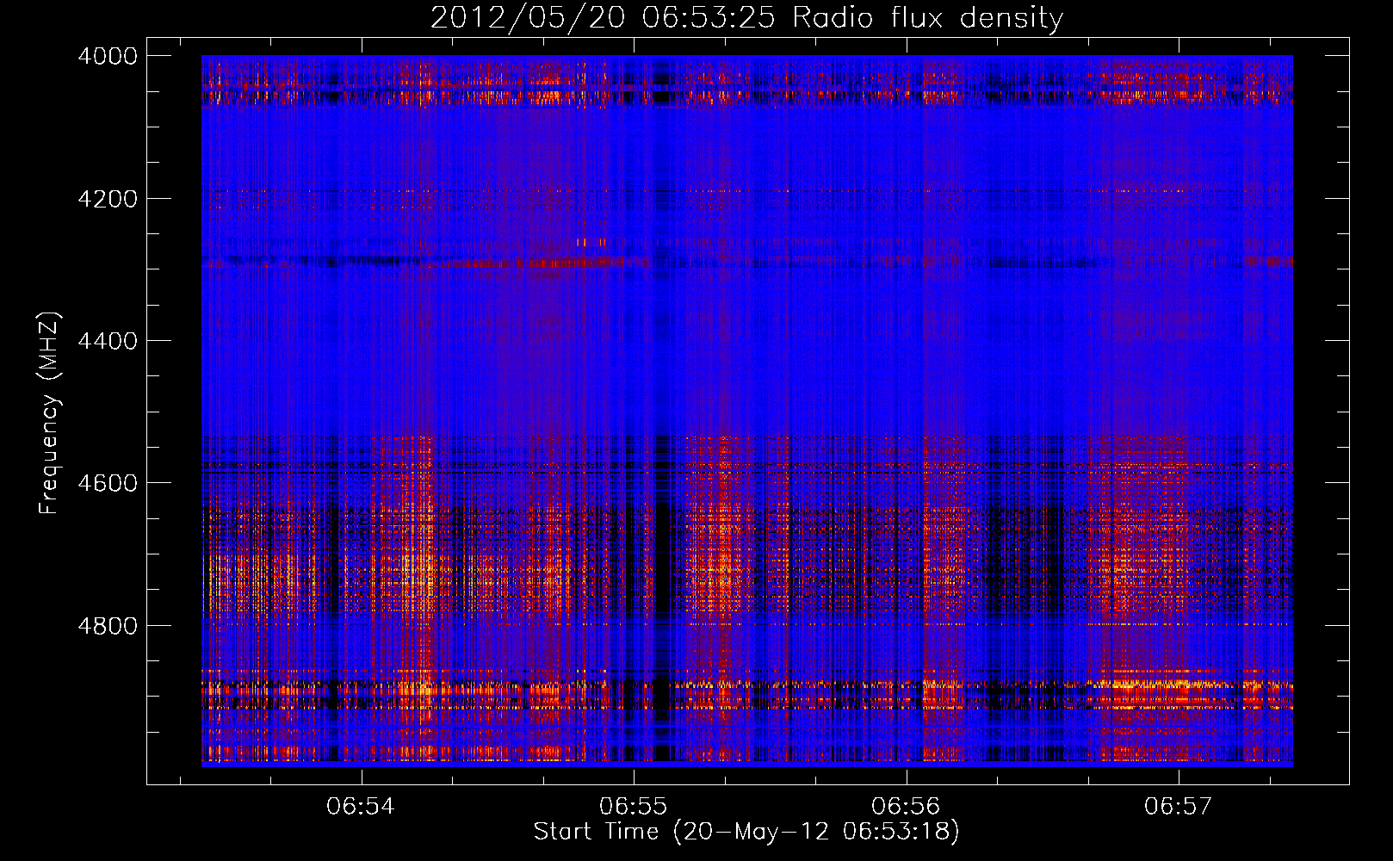
Task: Click the 06:56 time tick label
Action: pos(906,806)
